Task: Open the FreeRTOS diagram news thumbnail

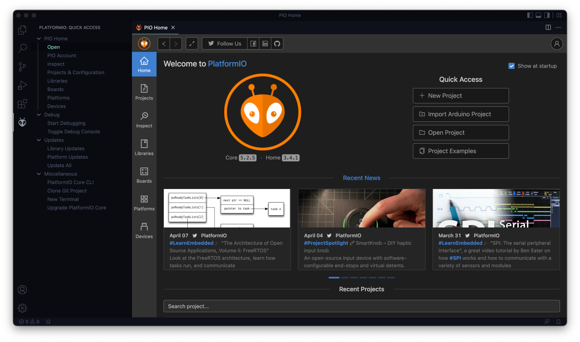Action: 227,208
